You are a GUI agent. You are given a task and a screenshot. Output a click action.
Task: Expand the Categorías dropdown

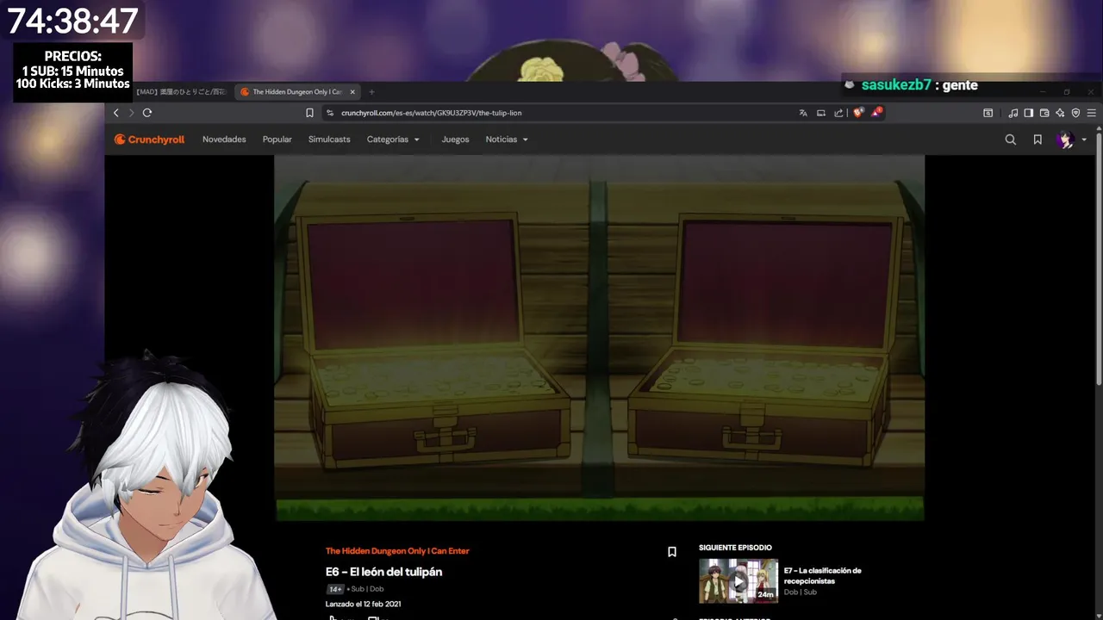[x=393, y=139]
